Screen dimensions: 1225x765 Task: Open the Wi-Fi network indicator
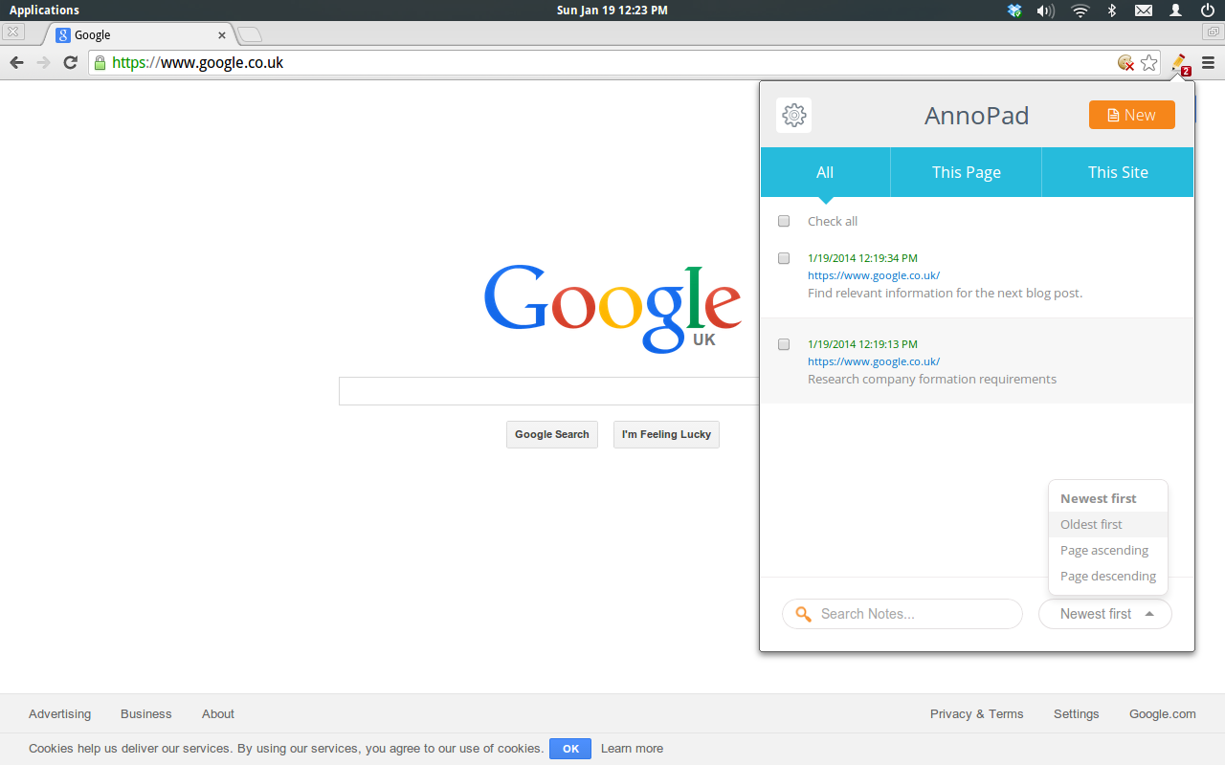(1080, 11)
